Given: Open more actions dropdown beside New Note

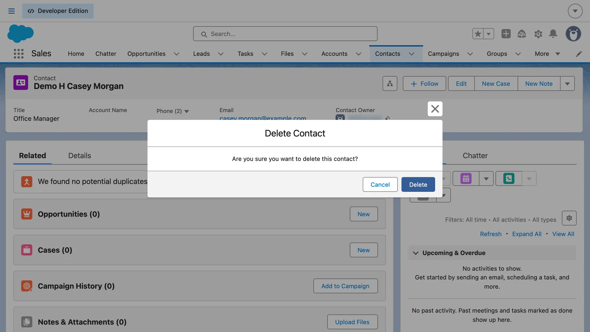Looking at the screenshot, I should tap(568, 84).
